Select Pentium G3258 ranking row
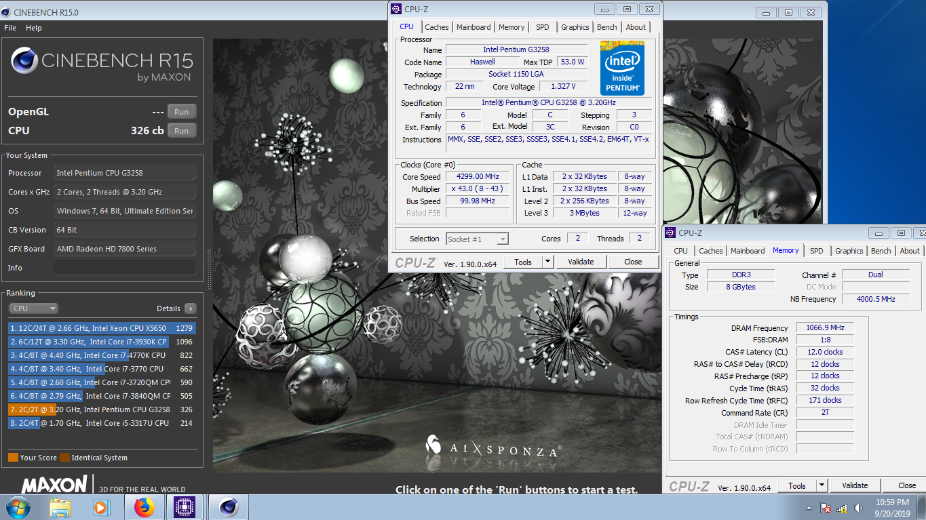The width and height of the screenshot is (926, 520). click(102, 409)
